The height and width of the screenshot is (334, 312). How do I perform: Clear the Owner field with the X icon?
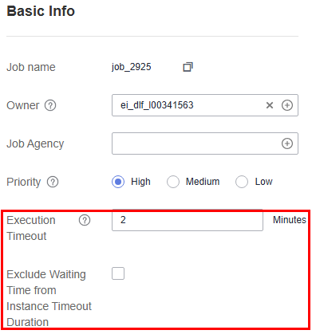point(270,105)
